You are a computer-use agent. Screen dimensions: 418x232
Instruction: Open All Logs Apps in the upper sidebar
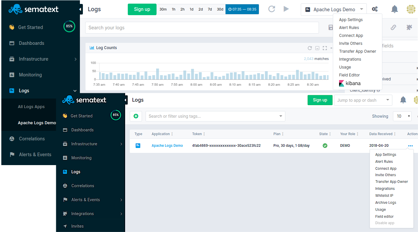click(x=31, y=107)
